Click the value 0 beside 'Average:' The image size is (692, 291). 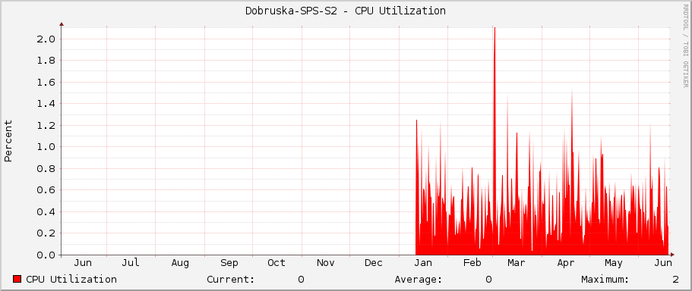[488, 280]
